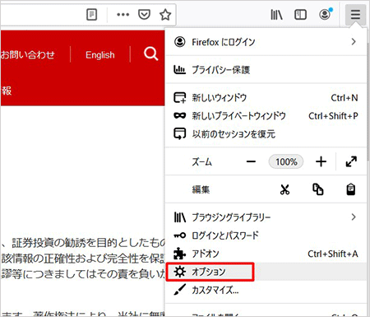Open プライバシー保護 menu item
Viewport: 370px width, 317px height.
point(266,70)
